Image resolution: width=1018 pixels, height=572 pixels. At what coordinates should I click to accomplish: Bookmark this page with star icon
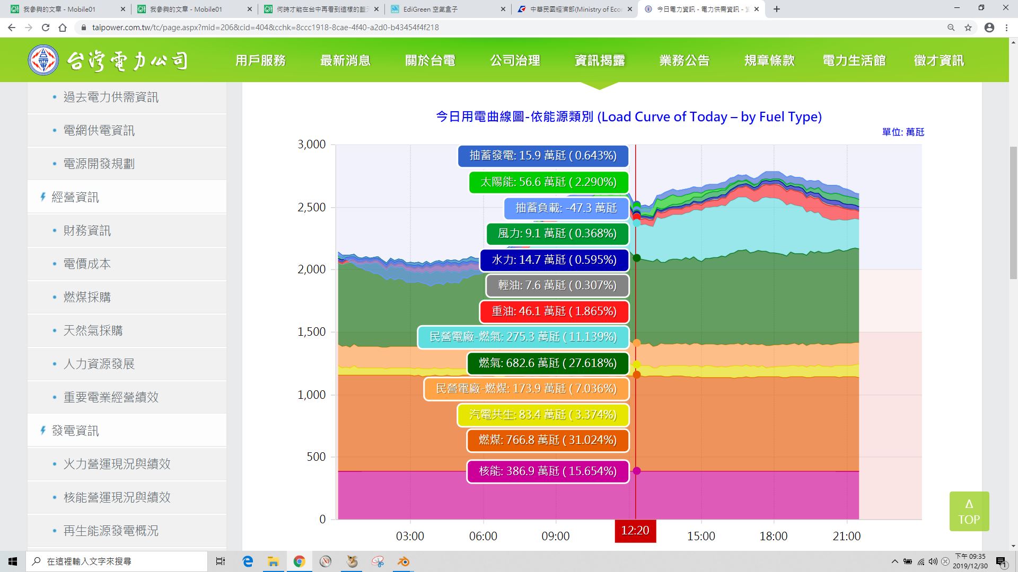(x=968, y=28)
